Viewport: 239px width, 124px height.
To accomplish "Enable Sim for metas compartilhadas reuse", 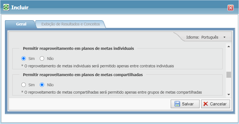I will tap(24, 85).
